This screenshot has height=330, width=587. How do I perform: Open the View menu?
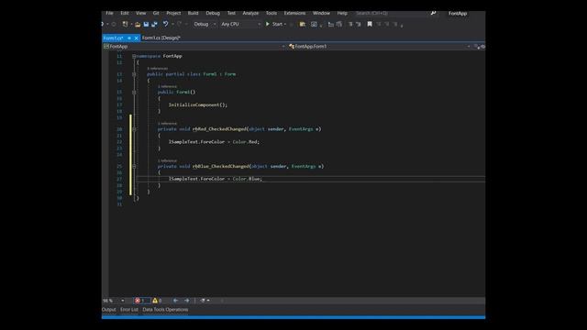(x=140, y=13)
